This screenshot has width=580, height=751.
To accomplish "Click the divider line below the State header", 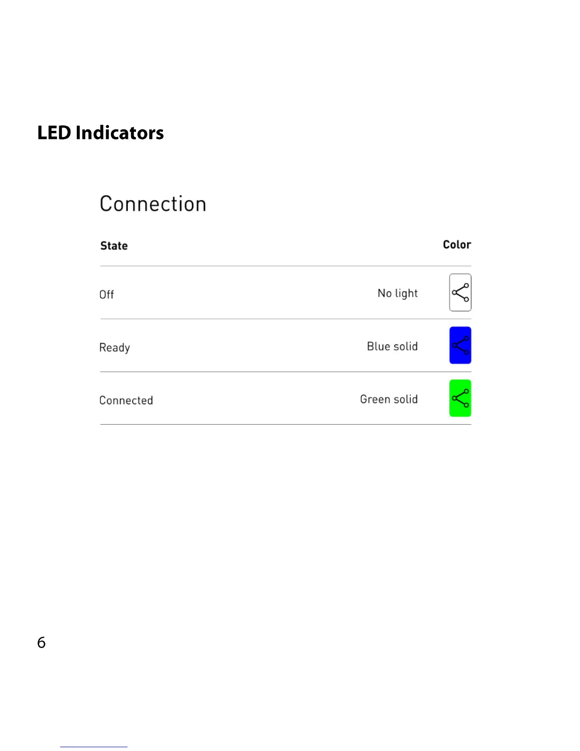I will point(285,266).
